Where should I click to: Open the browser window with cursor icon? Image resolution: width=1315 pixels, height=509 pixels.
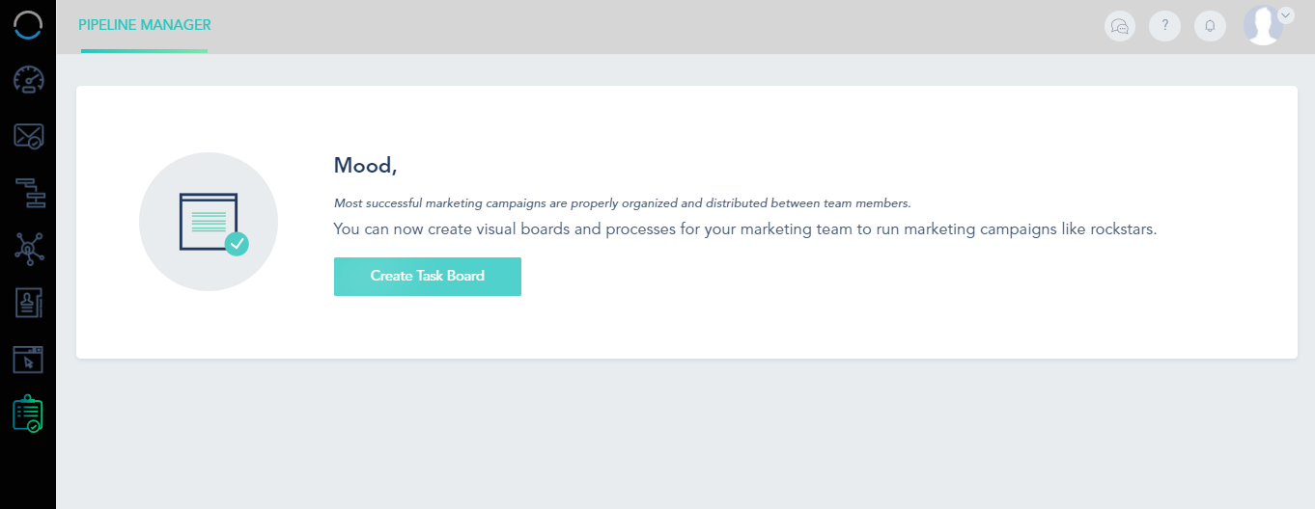click(x=28, y=359)
